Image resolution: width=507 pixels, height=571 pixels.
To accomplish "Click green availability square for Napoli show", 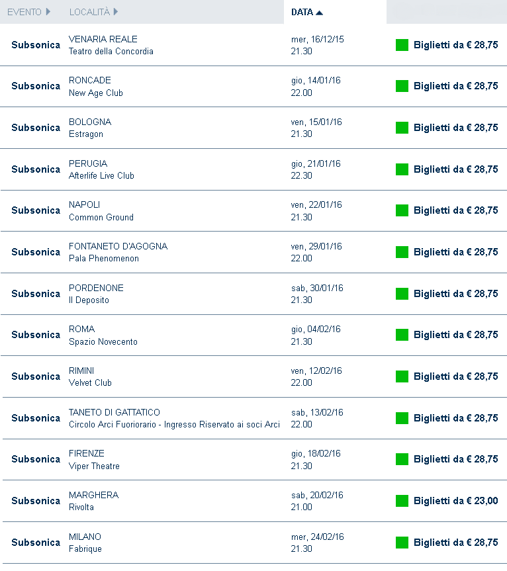I will [402, 210].
